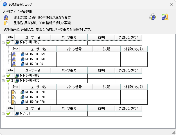Click the warning icon in row M145-00-061
The width and height of the screenshot is (176, 135).
[14, 64]
